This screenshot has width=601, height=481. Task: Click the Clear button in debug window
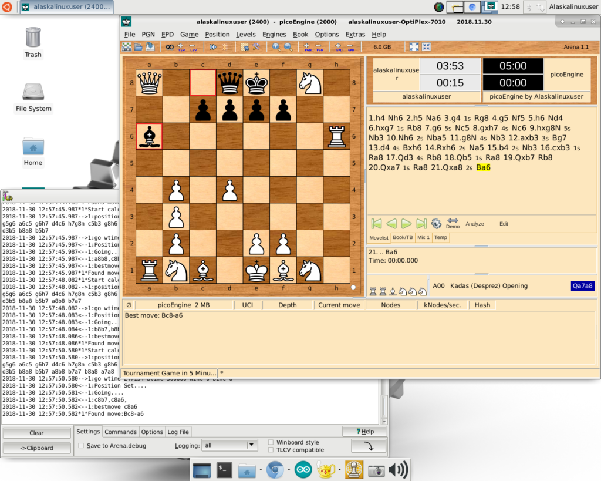click(x=36, y=433)
